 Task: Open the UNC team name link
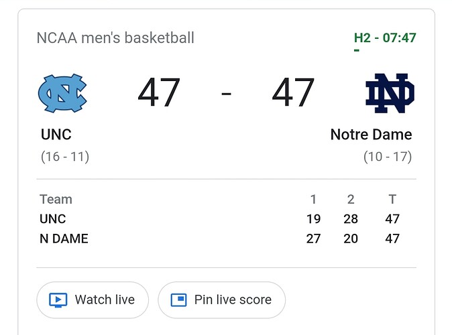click(56, 135)
